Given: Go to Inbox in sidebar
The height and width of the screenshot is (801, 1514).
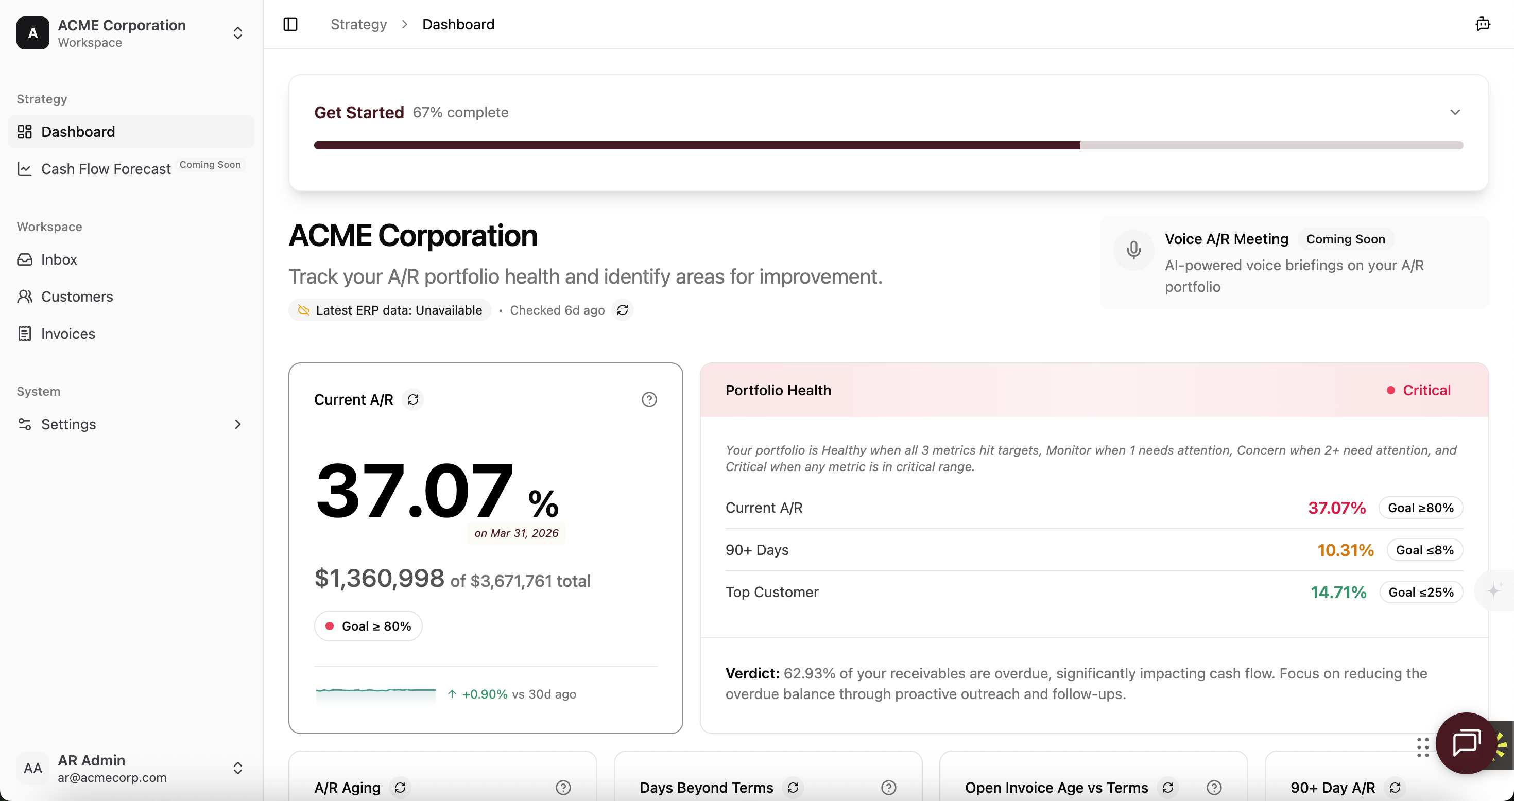Looking at the screenshot, I should [x=59, y=259].
